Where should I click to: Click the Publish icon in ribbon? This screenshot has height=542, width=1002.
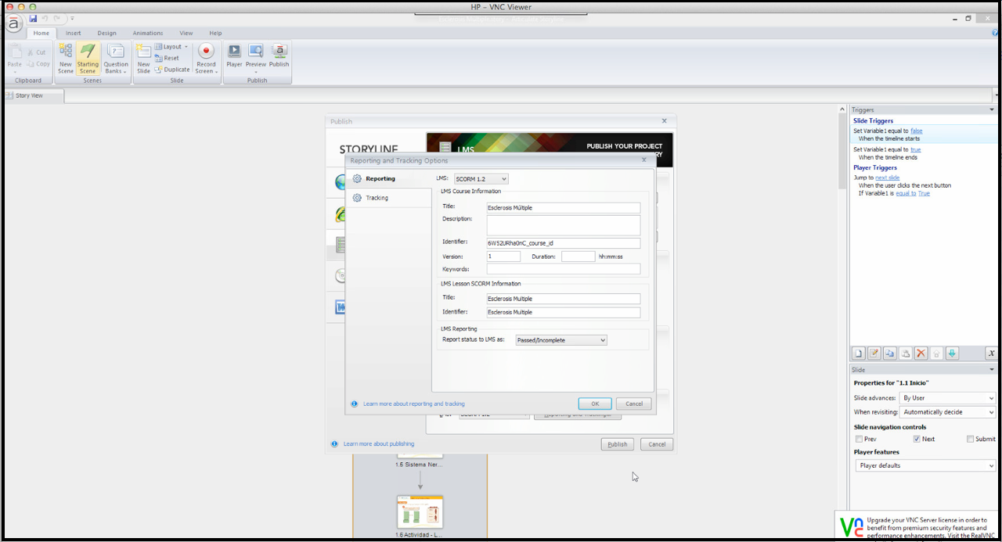pos(279,52)
